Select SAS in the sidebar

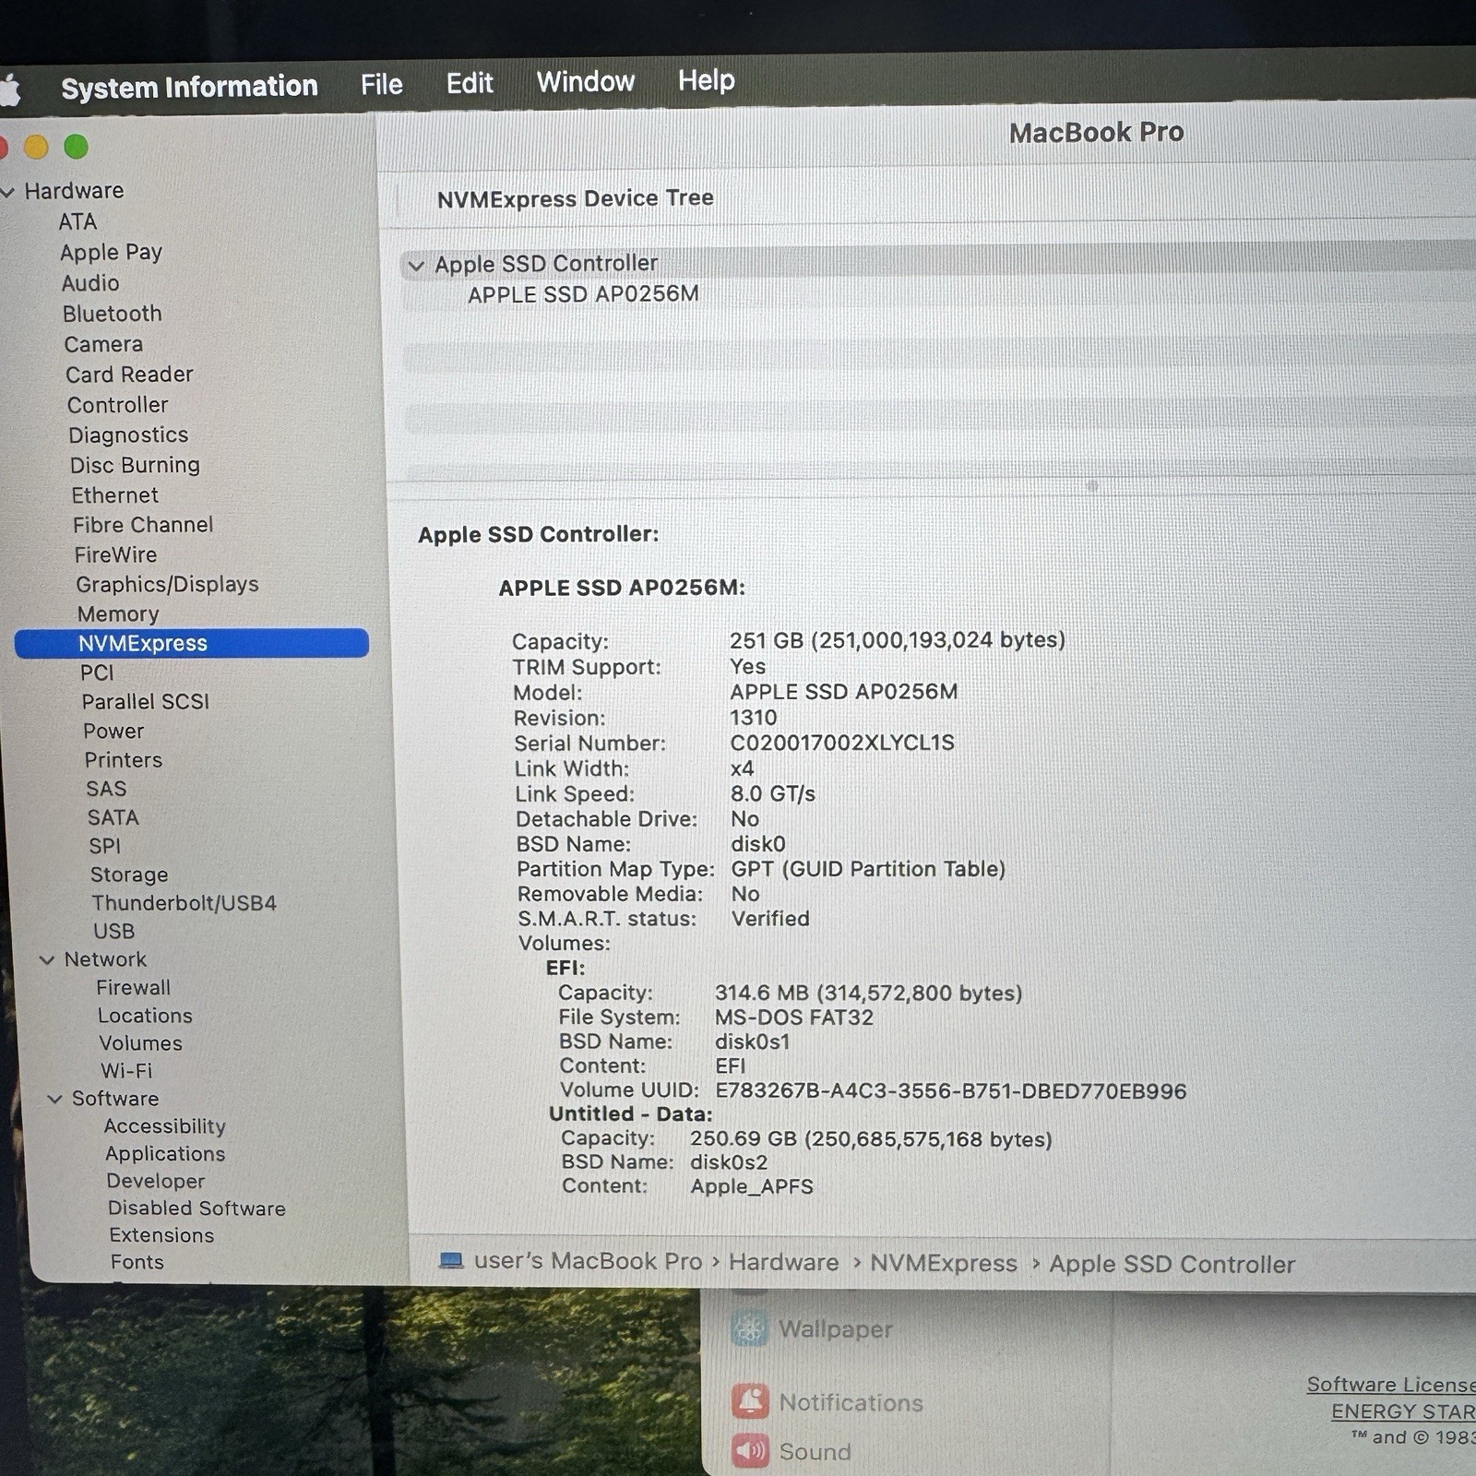[106, 789]
